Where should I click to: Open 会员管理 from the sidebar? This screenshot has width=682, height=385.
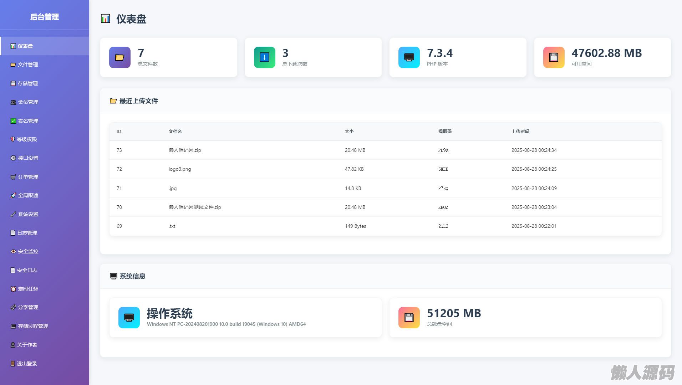coord(28,102)
